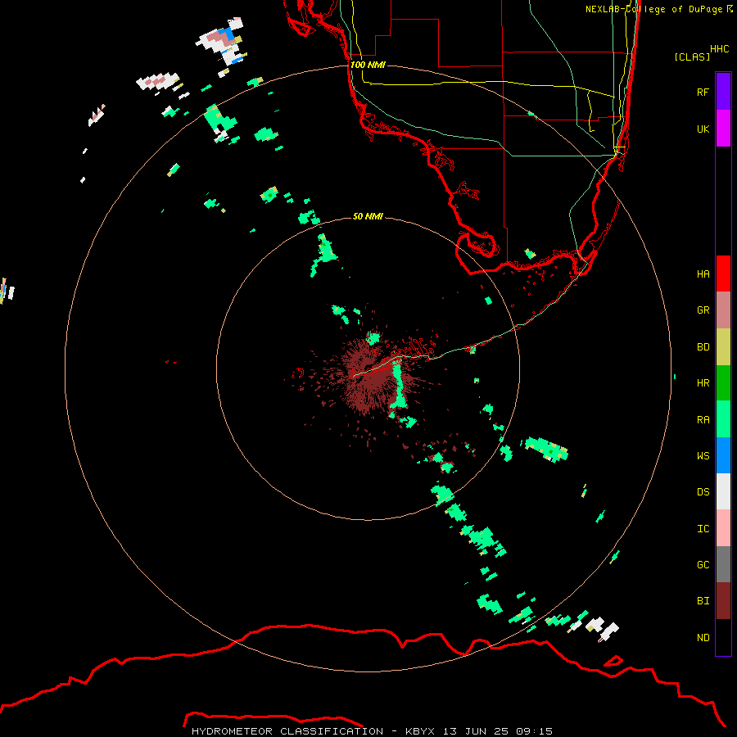Click the DS legend label

click(703, 491)
